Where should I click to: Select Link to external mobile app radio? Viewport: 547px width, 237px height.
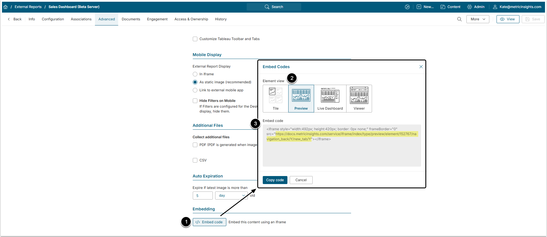tap(195, 90)
